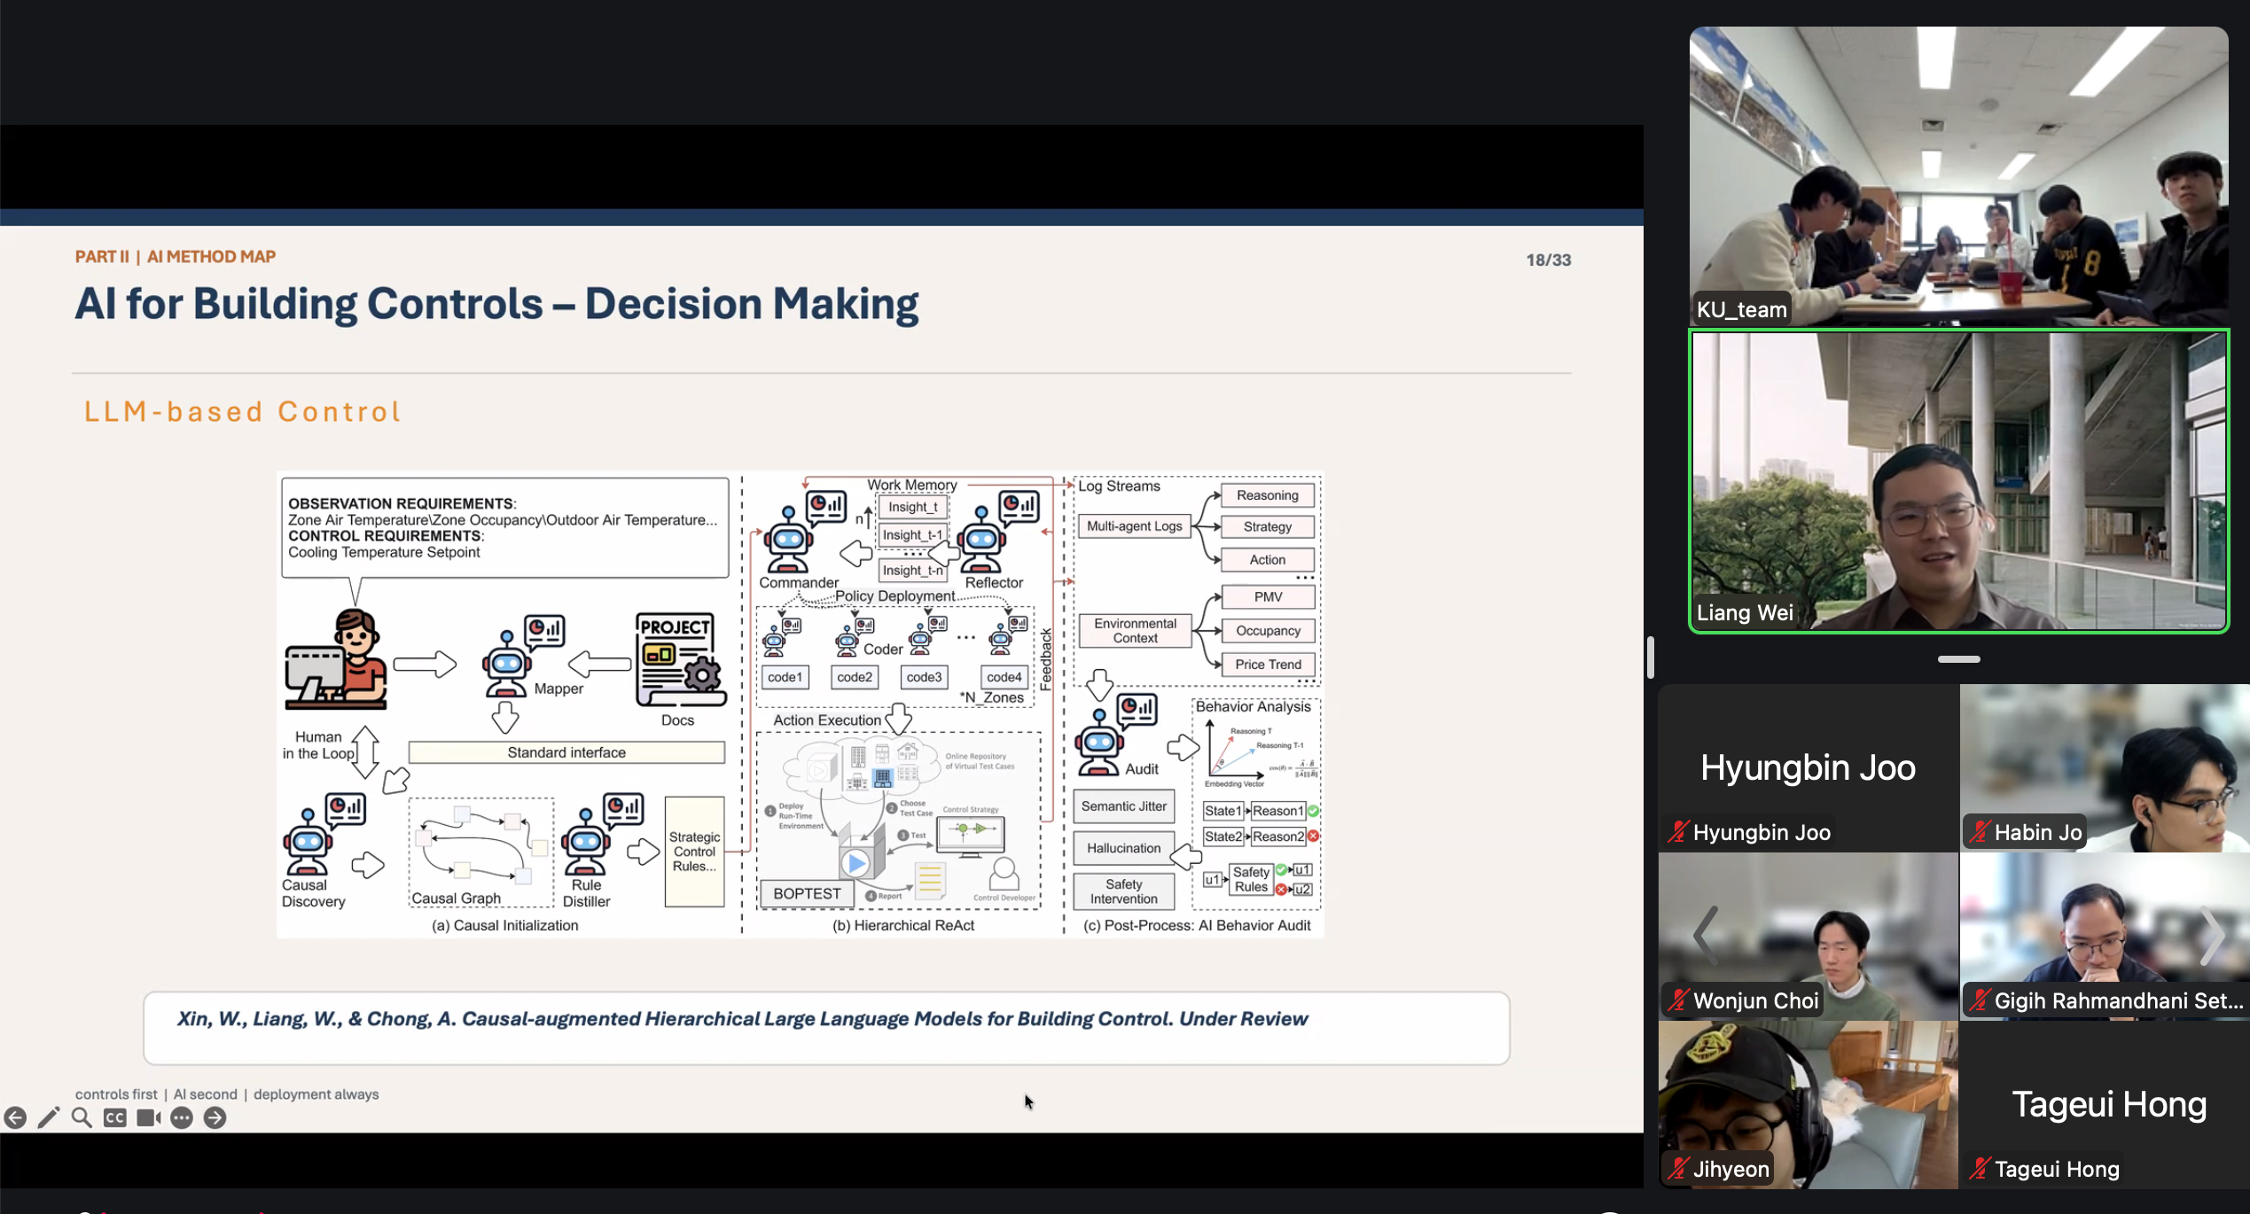
Task: Show previous page of participant gallery
Action: coord(1706,935)
